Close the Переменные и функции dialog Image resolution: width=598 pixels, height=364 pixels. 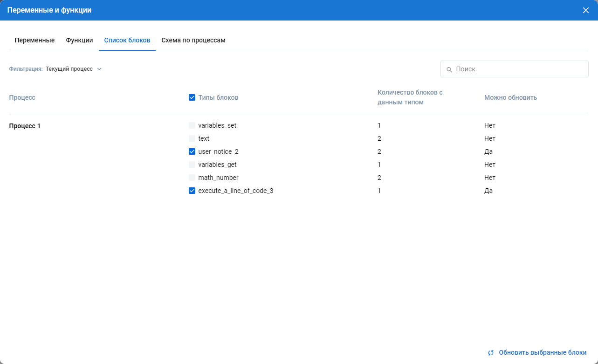(586, 10)
